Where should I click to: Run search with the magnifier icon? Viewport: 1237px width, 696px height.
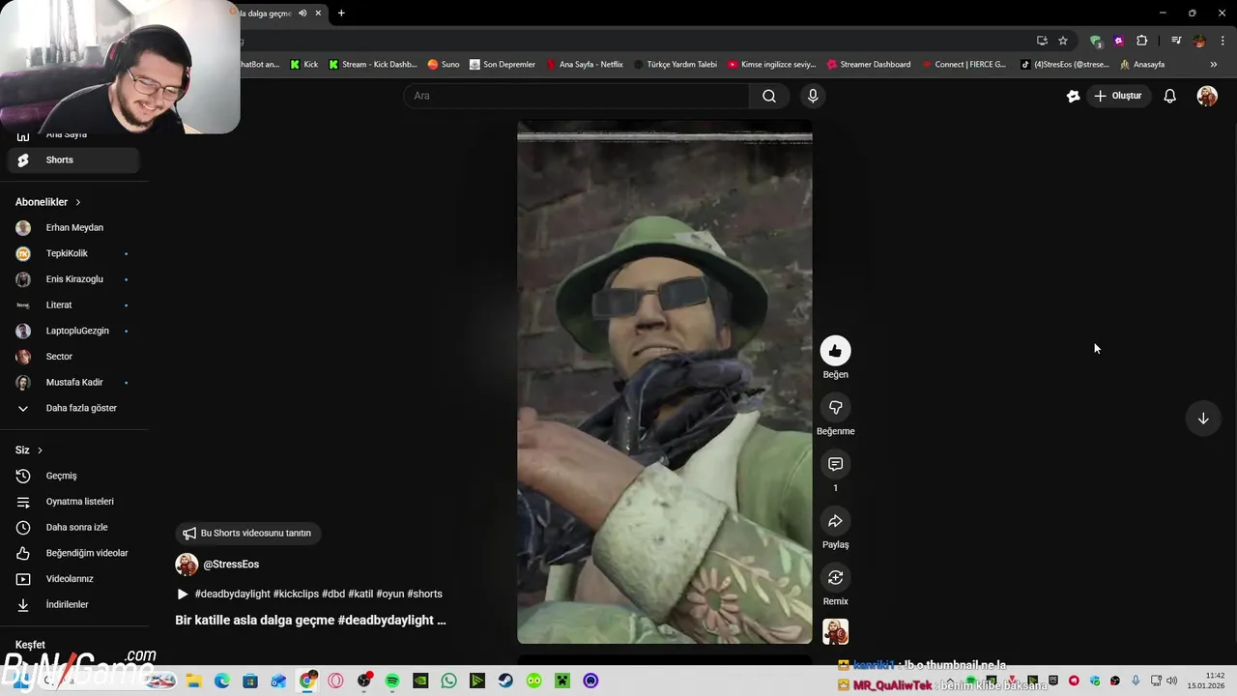click(x=768, y=96)
